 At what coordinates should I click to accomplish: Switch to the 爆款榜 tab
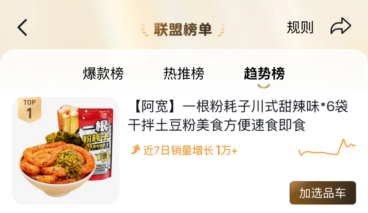103,73
